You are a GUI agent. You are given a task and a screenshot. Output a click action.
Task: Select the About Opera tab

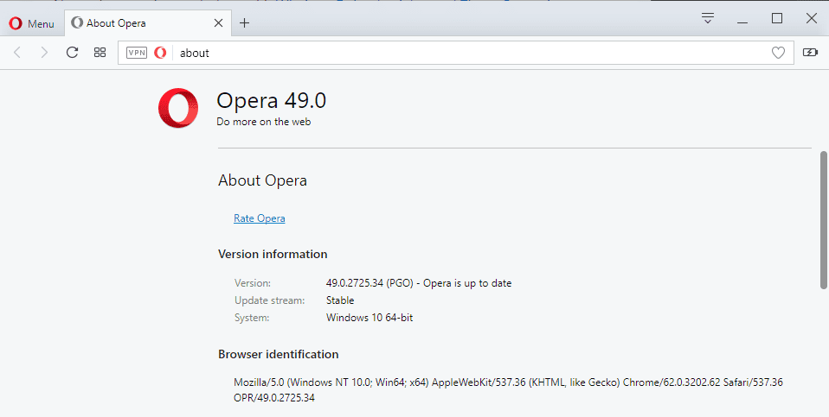pos(147,23)
